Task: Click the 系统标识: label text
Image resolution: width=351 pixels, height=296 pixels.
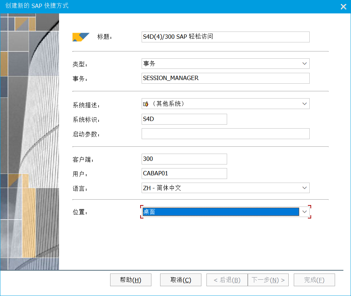Action: coord(86,120)
